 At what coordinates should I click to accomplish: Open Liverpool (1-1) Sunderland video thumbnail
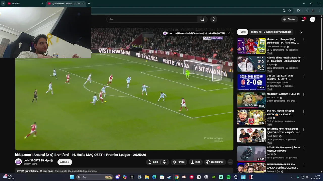pyautogui.click(x=252, y=46)
